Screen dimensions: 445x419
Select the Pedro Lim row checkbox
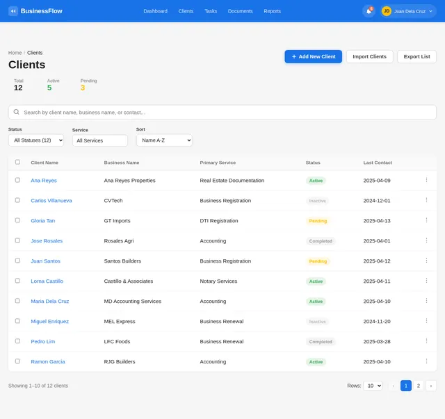point(17,341)
